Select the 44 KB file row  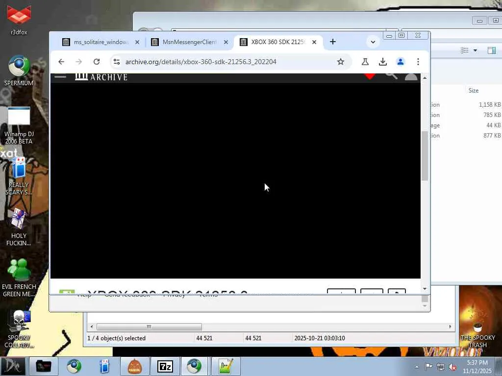point(466,125)
